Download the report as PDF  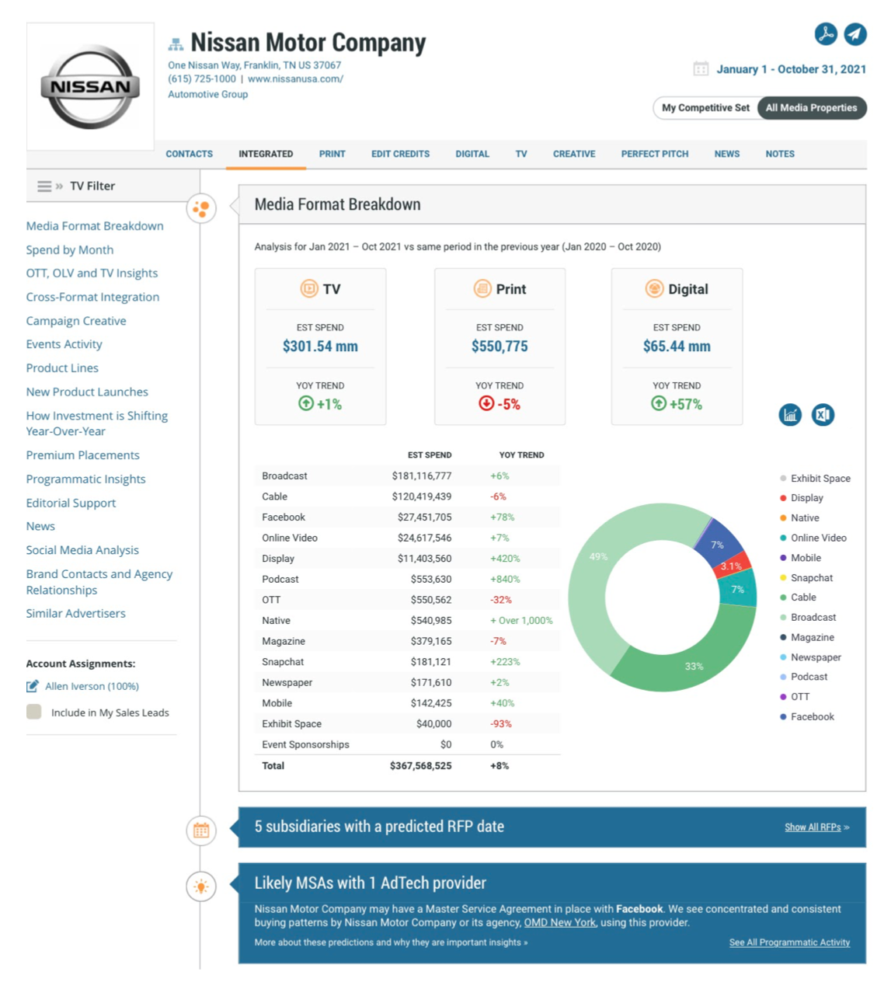point(826,33)
